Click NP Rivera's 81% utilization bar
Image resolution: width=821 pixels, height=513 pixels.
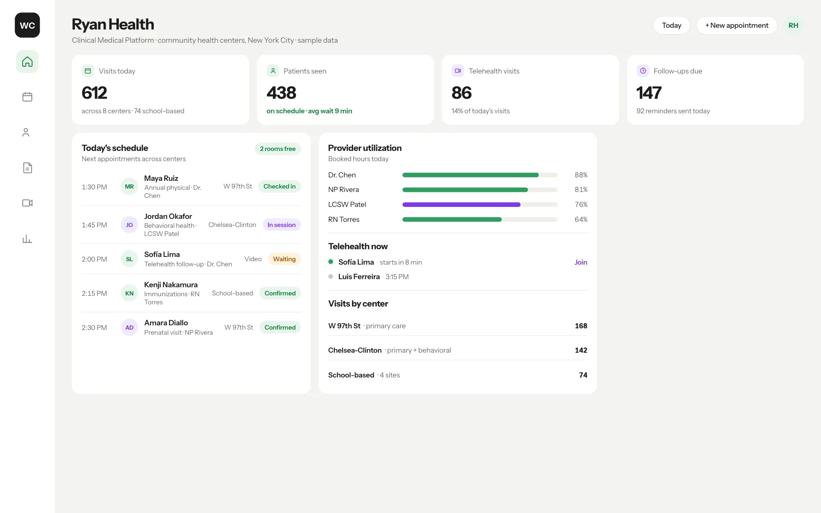(480, 190)
